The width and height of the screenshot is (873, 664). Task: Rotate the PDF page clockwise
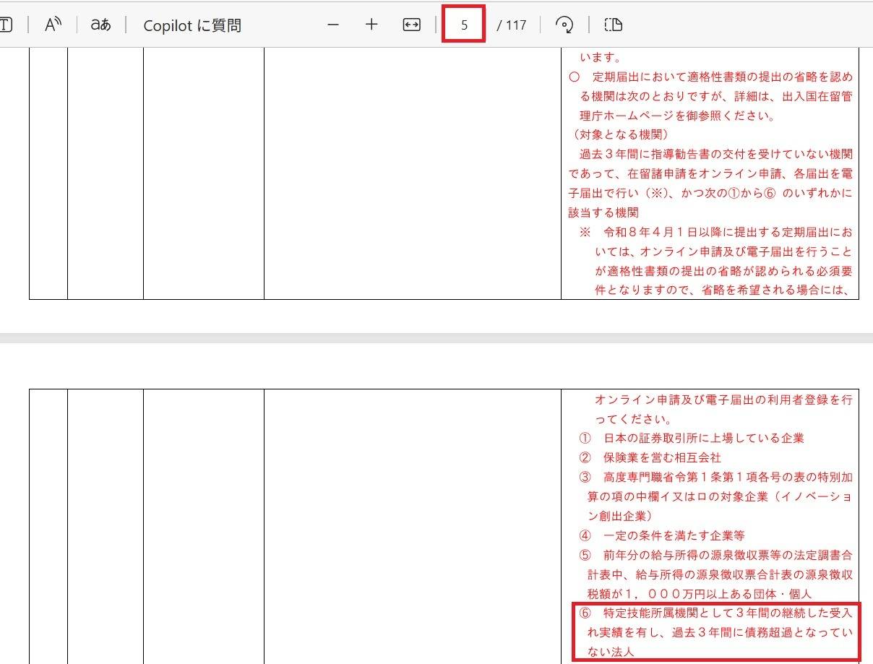[564, 25]
